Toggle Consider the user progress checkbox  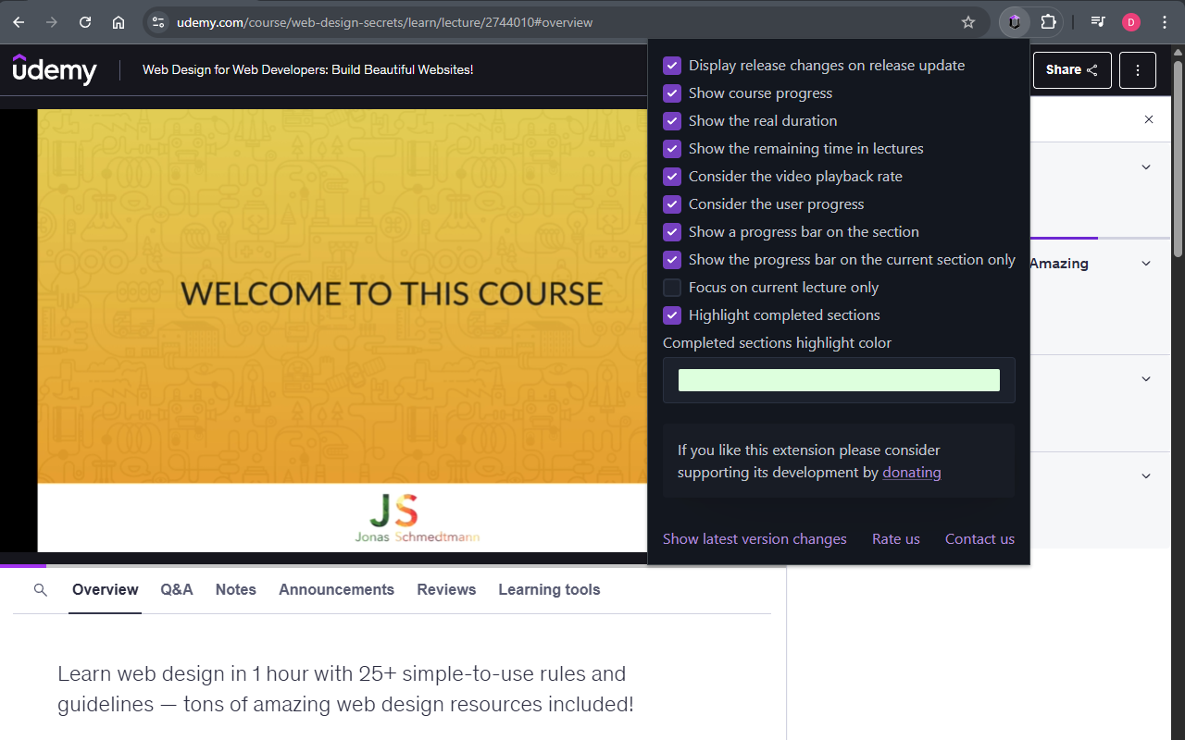click(x=672, y=204)
